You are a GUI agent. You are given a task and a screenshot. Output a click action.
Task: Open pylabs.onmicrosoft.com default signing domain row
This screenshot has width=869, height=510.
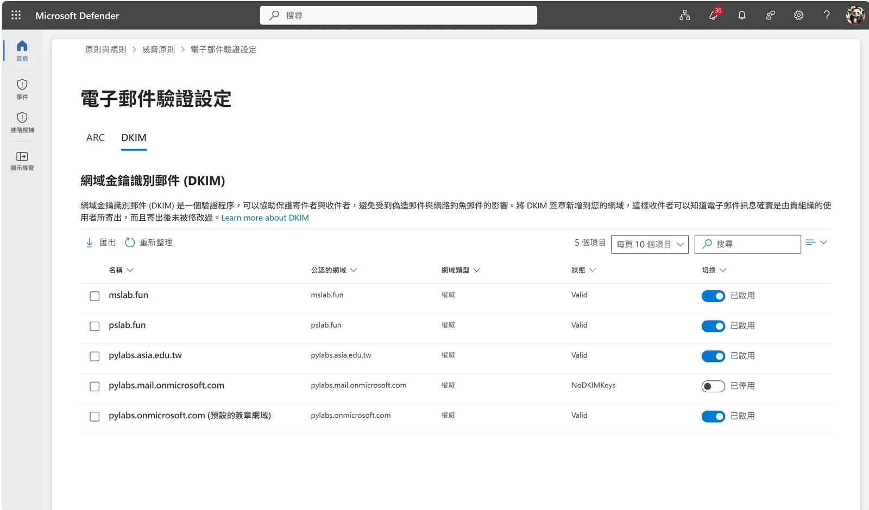(190, 416)
